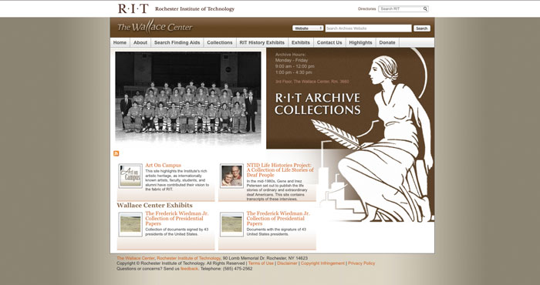The image size is (540, 285).
Task: Open the Contact Us menu item
Action: tap(329, 42)
